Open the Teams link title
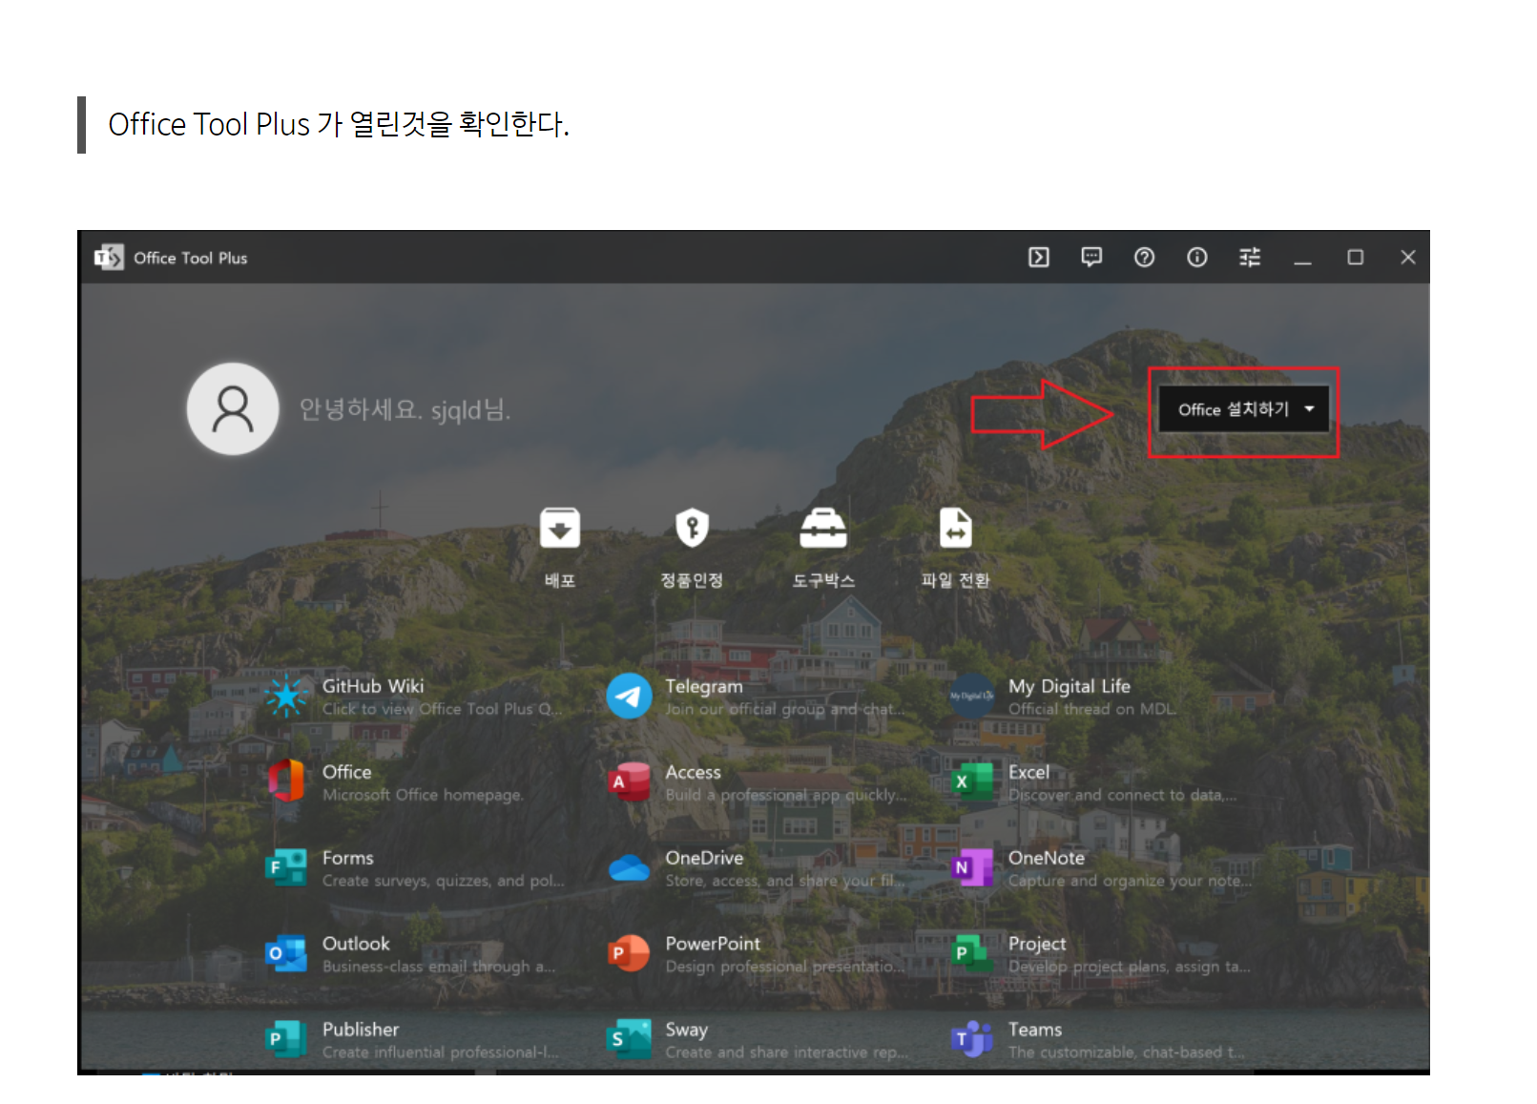The width and height of the screenshot is (1537, 1104). [1035, 1030]
